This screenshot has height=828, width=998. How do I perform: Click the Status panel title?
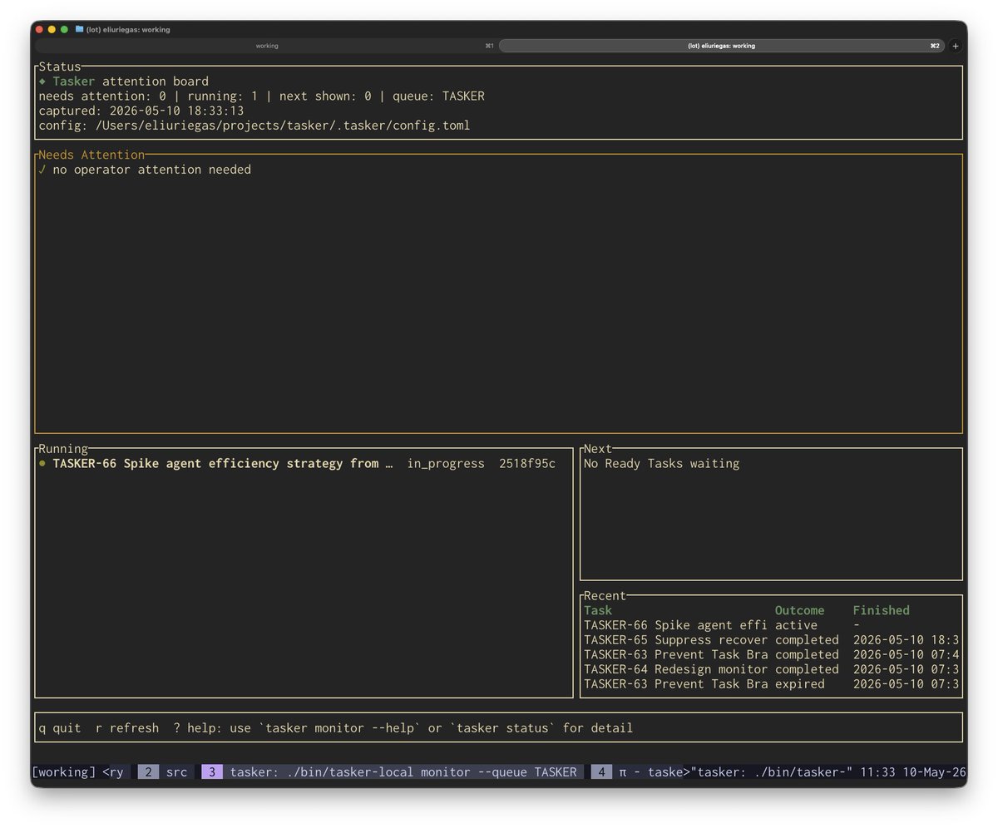click(60, 67)
